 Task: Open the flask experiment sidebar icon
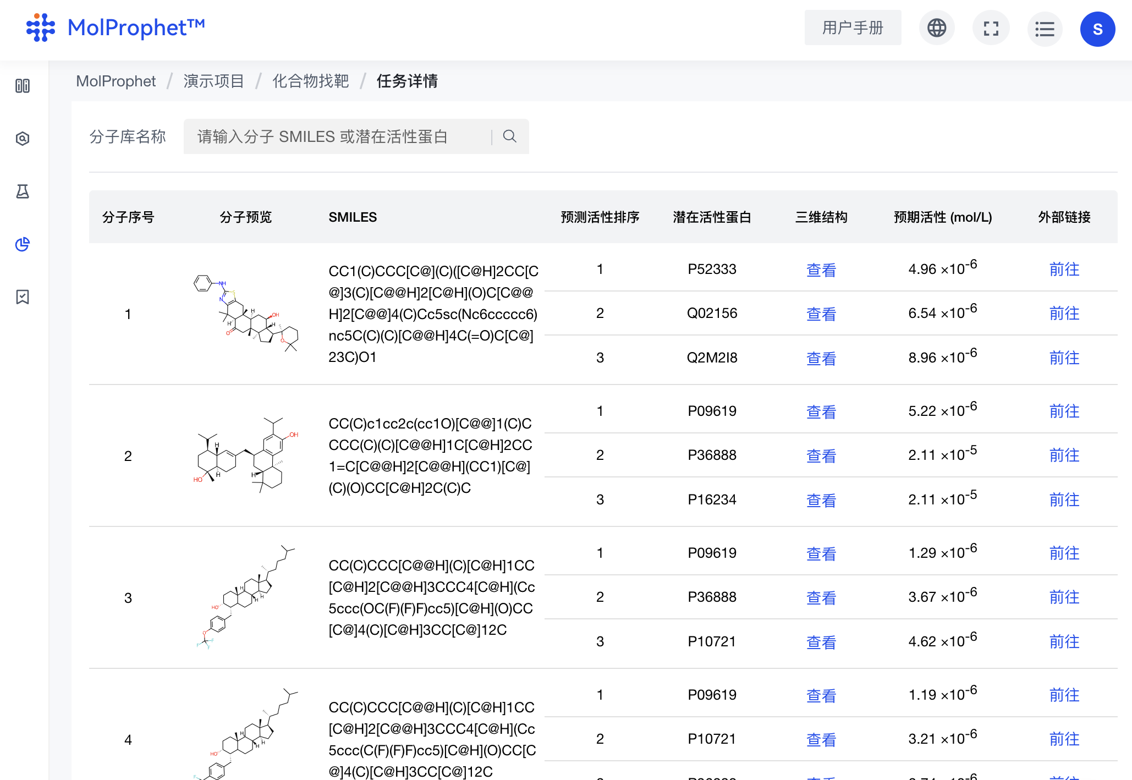tap(23, 191)
